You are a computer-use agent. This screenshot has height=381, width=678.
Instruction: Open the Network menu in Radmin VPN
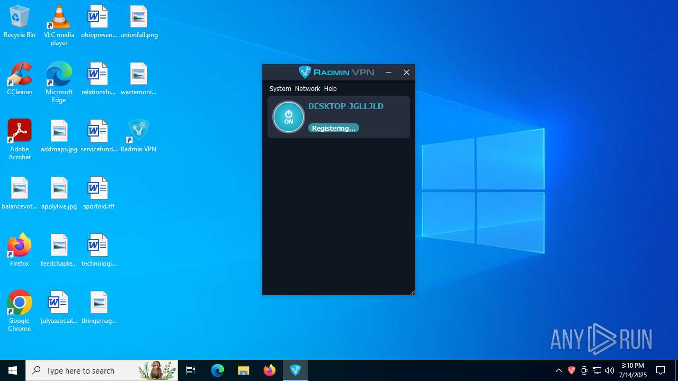click(307, 89)
